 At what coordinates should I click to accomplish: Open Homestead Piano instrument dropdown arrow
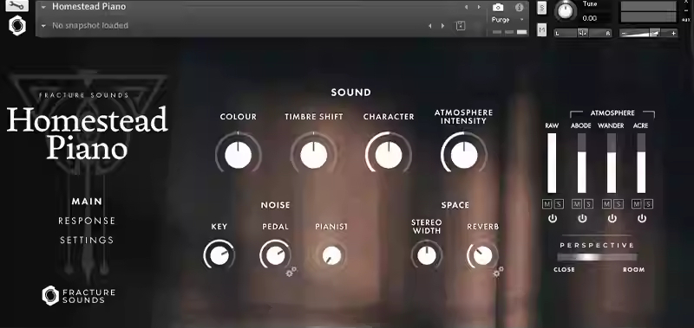click(43, 7)
